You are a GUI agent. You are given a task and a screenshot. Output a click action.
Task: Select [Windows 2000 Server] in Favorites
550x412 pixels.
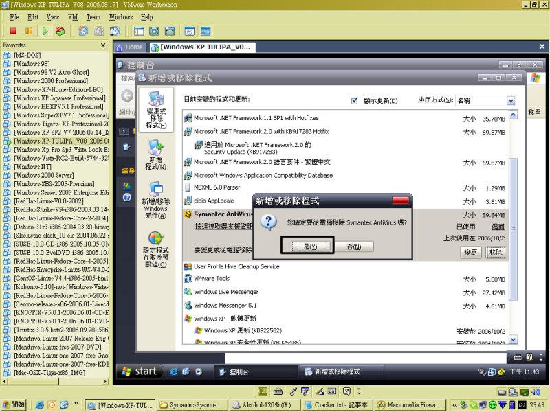[x=44, y=175]
